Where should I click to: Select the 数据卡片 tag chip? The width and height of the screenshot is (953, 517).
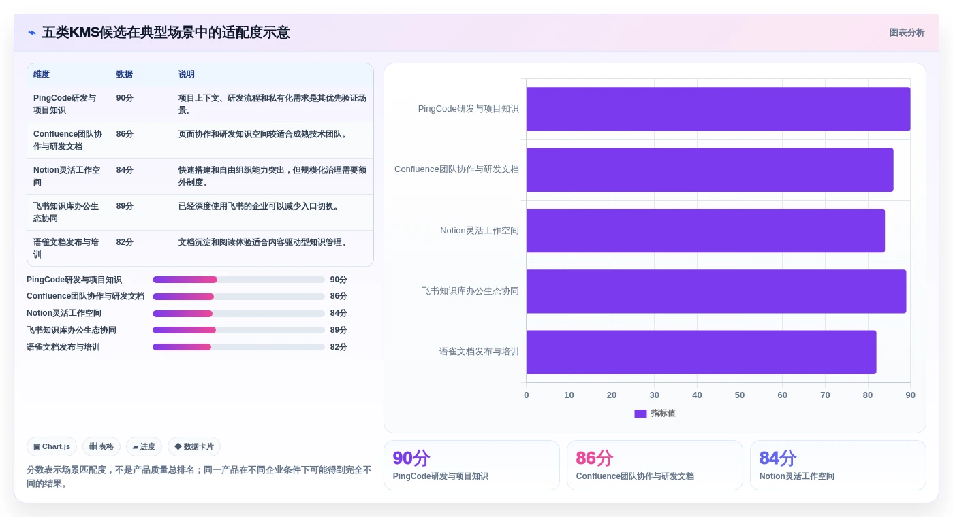click(194, 446)
